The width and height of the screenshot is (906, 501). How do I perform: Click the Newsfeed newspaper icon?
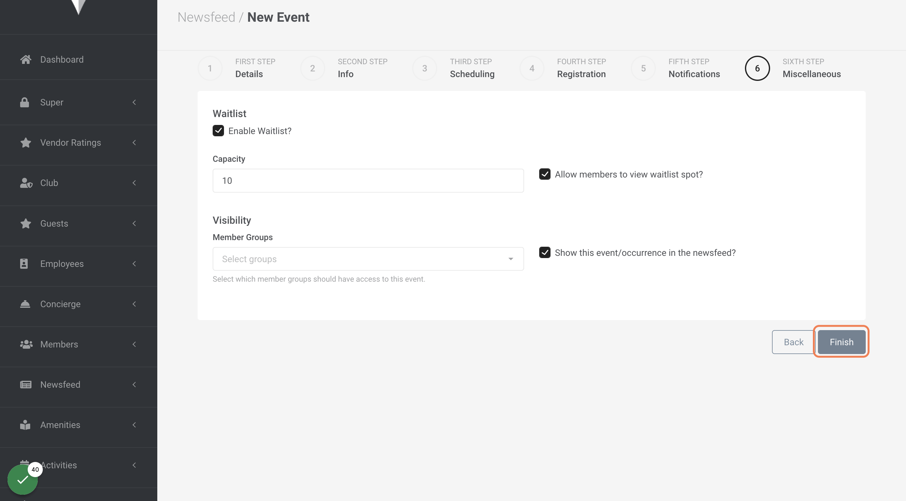pos(26,385)
